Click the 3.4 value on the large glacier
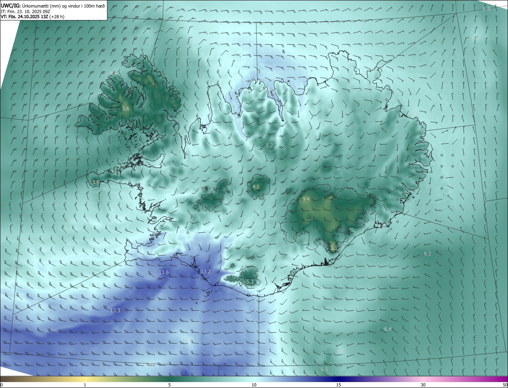 306,199
